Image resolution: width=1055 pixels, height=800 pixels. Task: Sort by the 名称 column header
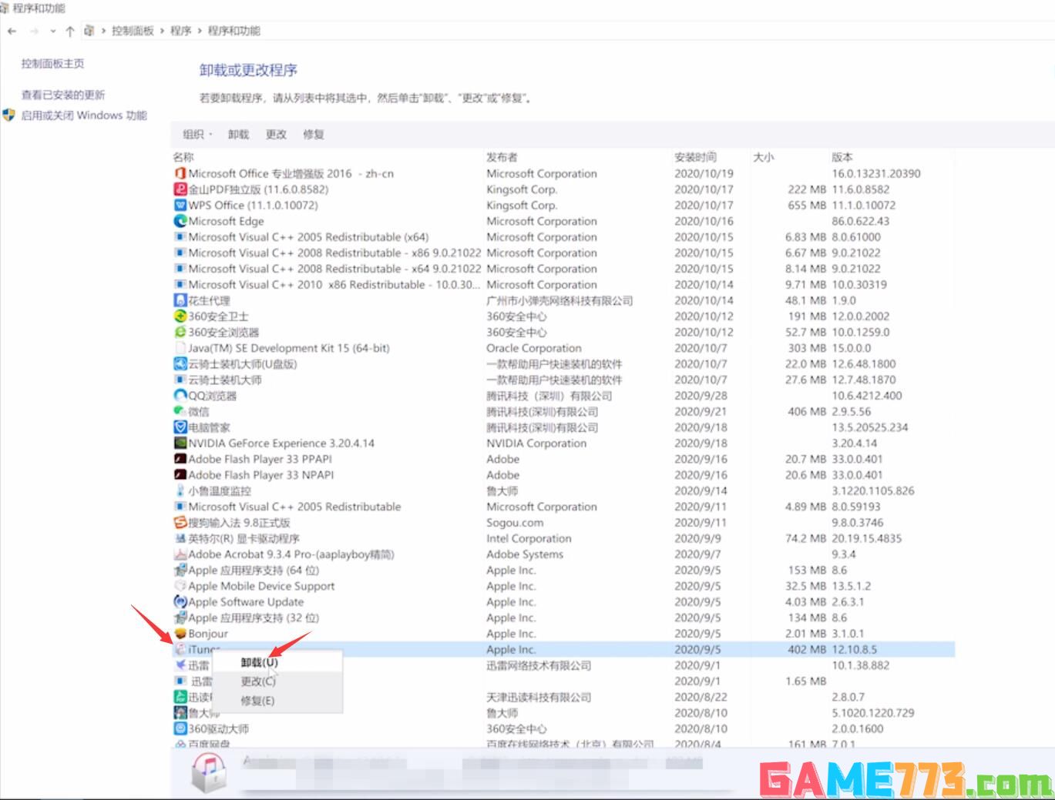point(183,157)
